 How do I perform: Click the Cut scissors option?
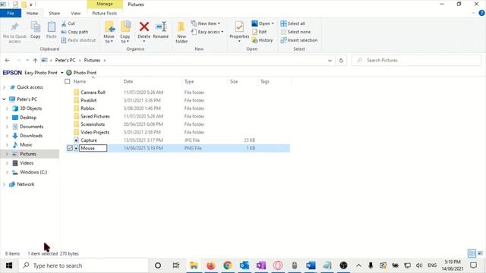(x=68, y=24)
